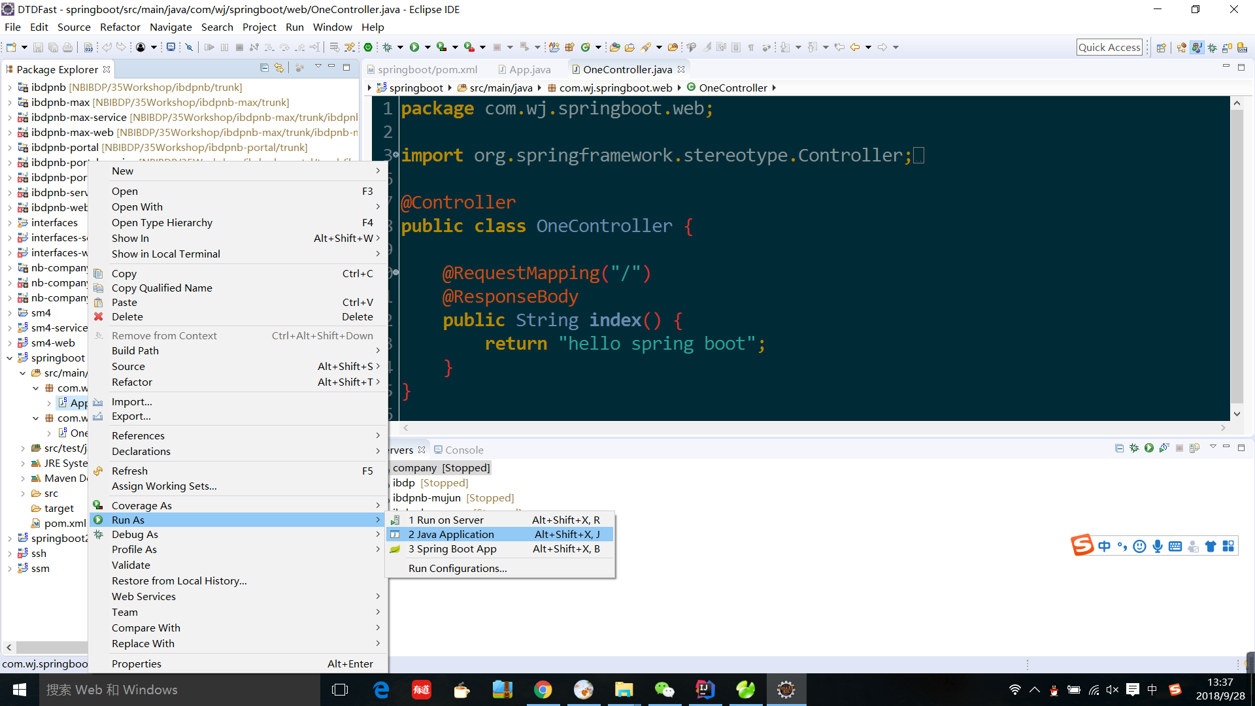Click Properties in context menu
This screenshot has width=1255, height=706.
pos(239,664)
